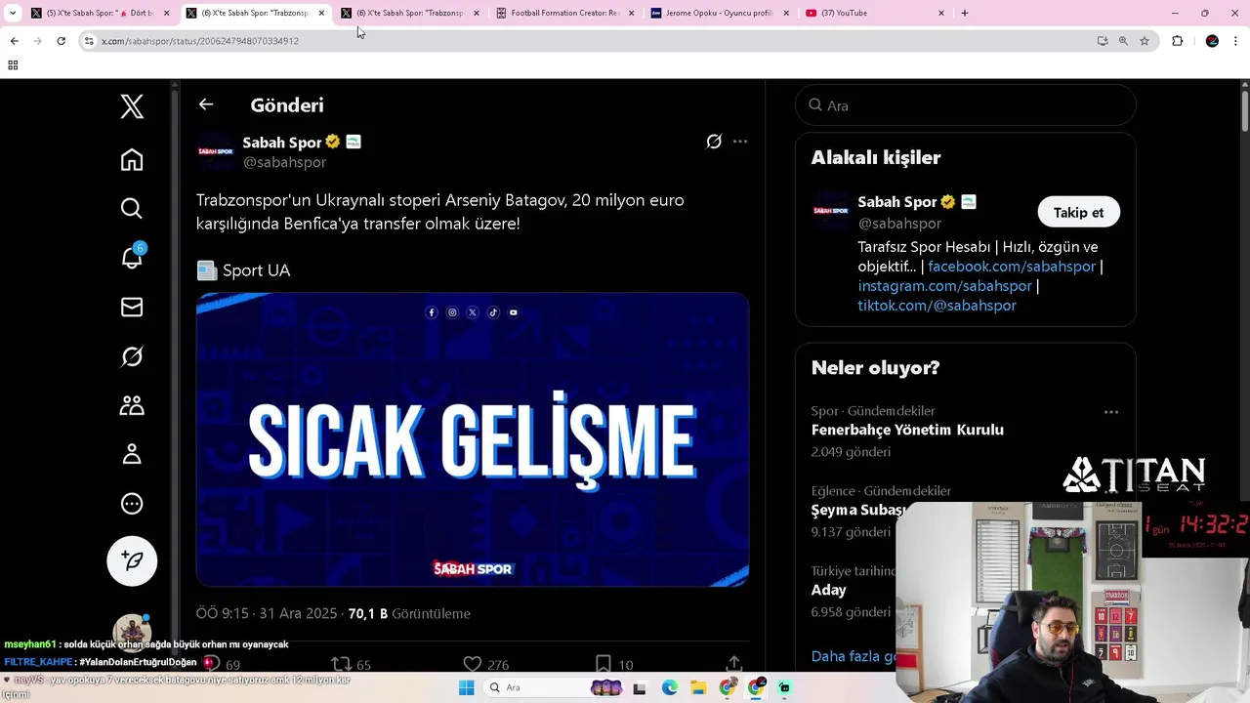Open Communities people icon
Viewport: 1250px width, 703px height.
click(132, 405)
